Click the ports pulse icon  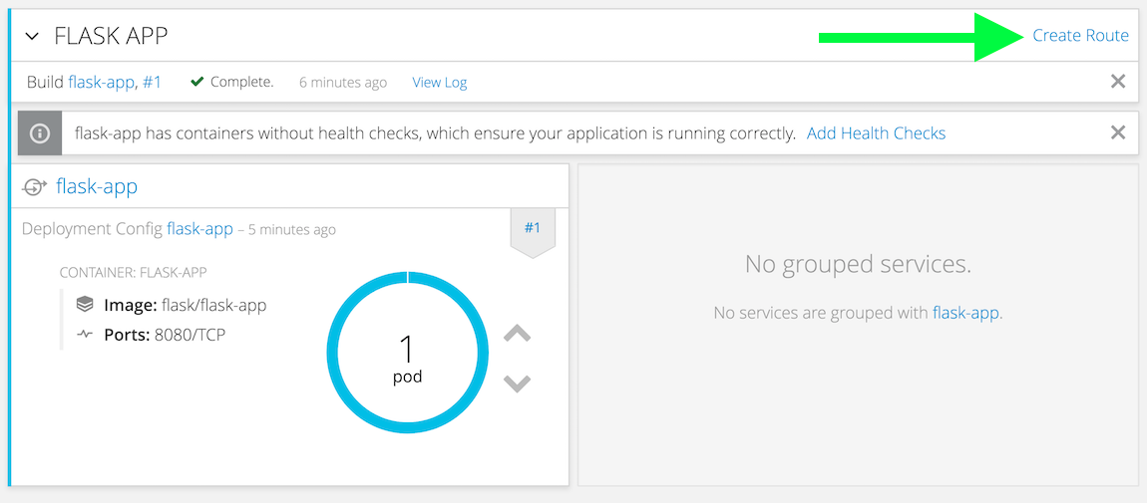[85, 335]
